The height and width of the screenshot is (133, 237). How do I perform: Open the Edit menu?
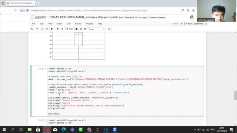click(x=42, y=24)
